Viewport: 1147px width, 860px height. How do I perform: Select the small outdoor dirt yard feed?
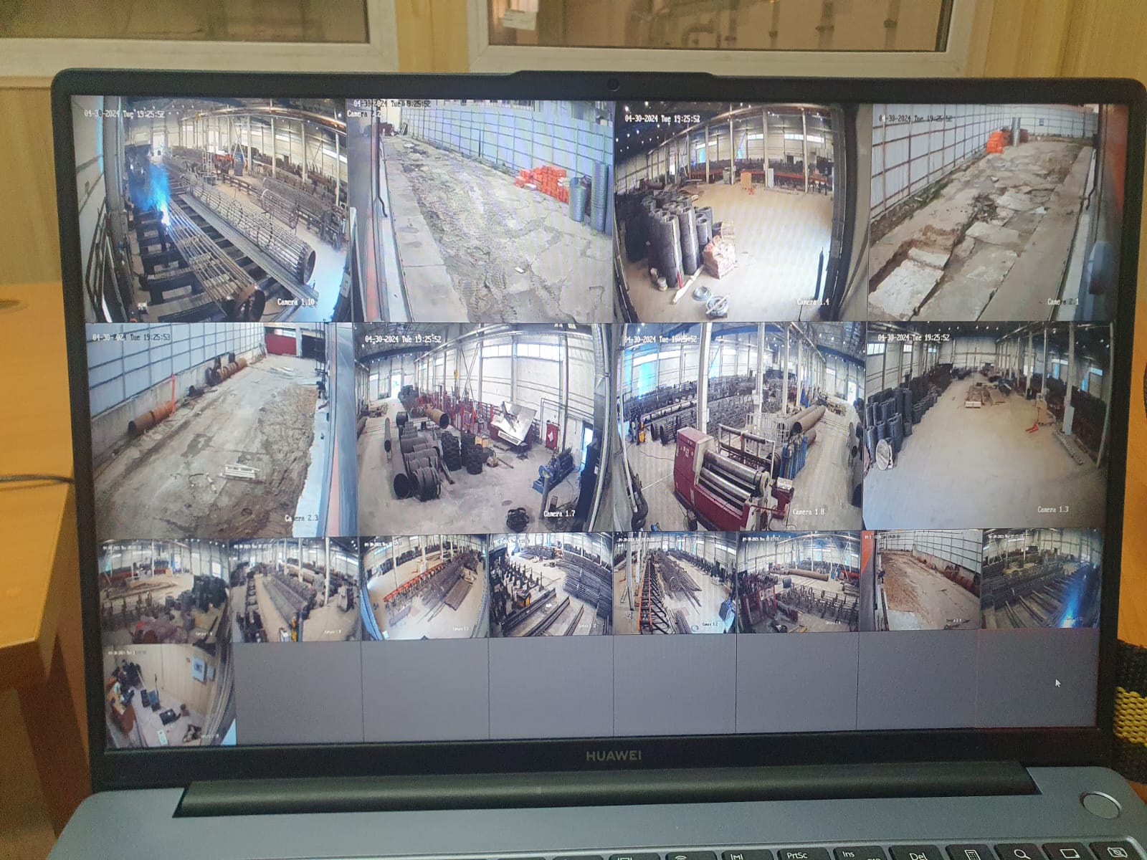coord(919,580)
